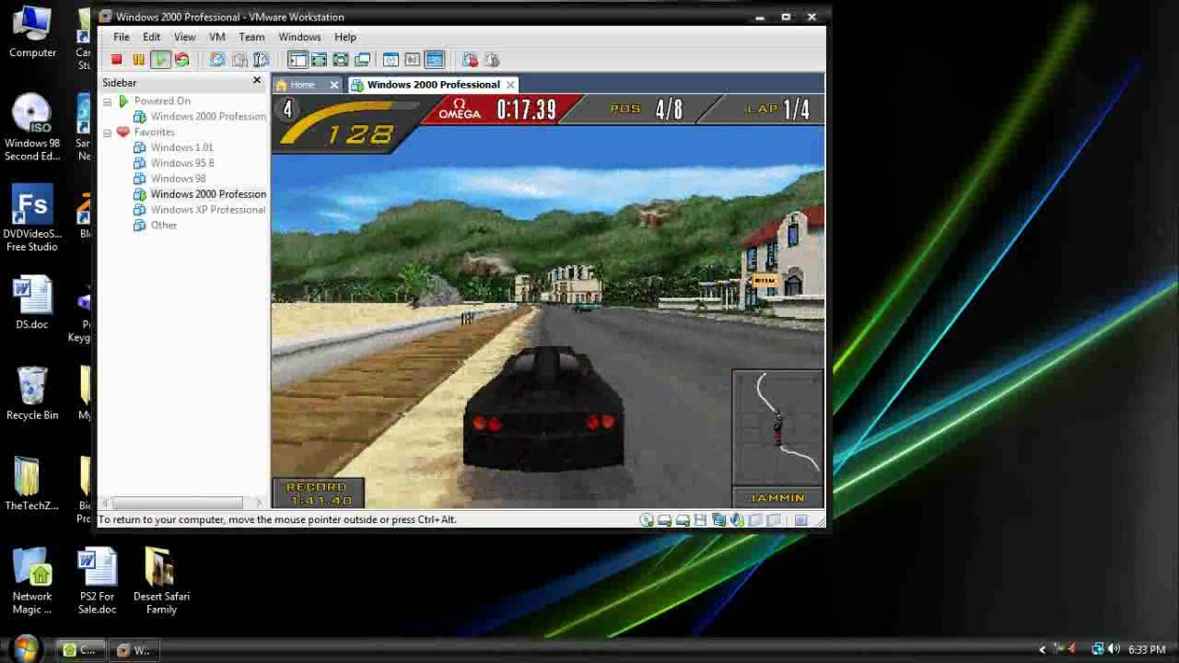Click the red Power Off toolbar icon
This screenshot has width=1179, height=663.
tap(116, 60)
